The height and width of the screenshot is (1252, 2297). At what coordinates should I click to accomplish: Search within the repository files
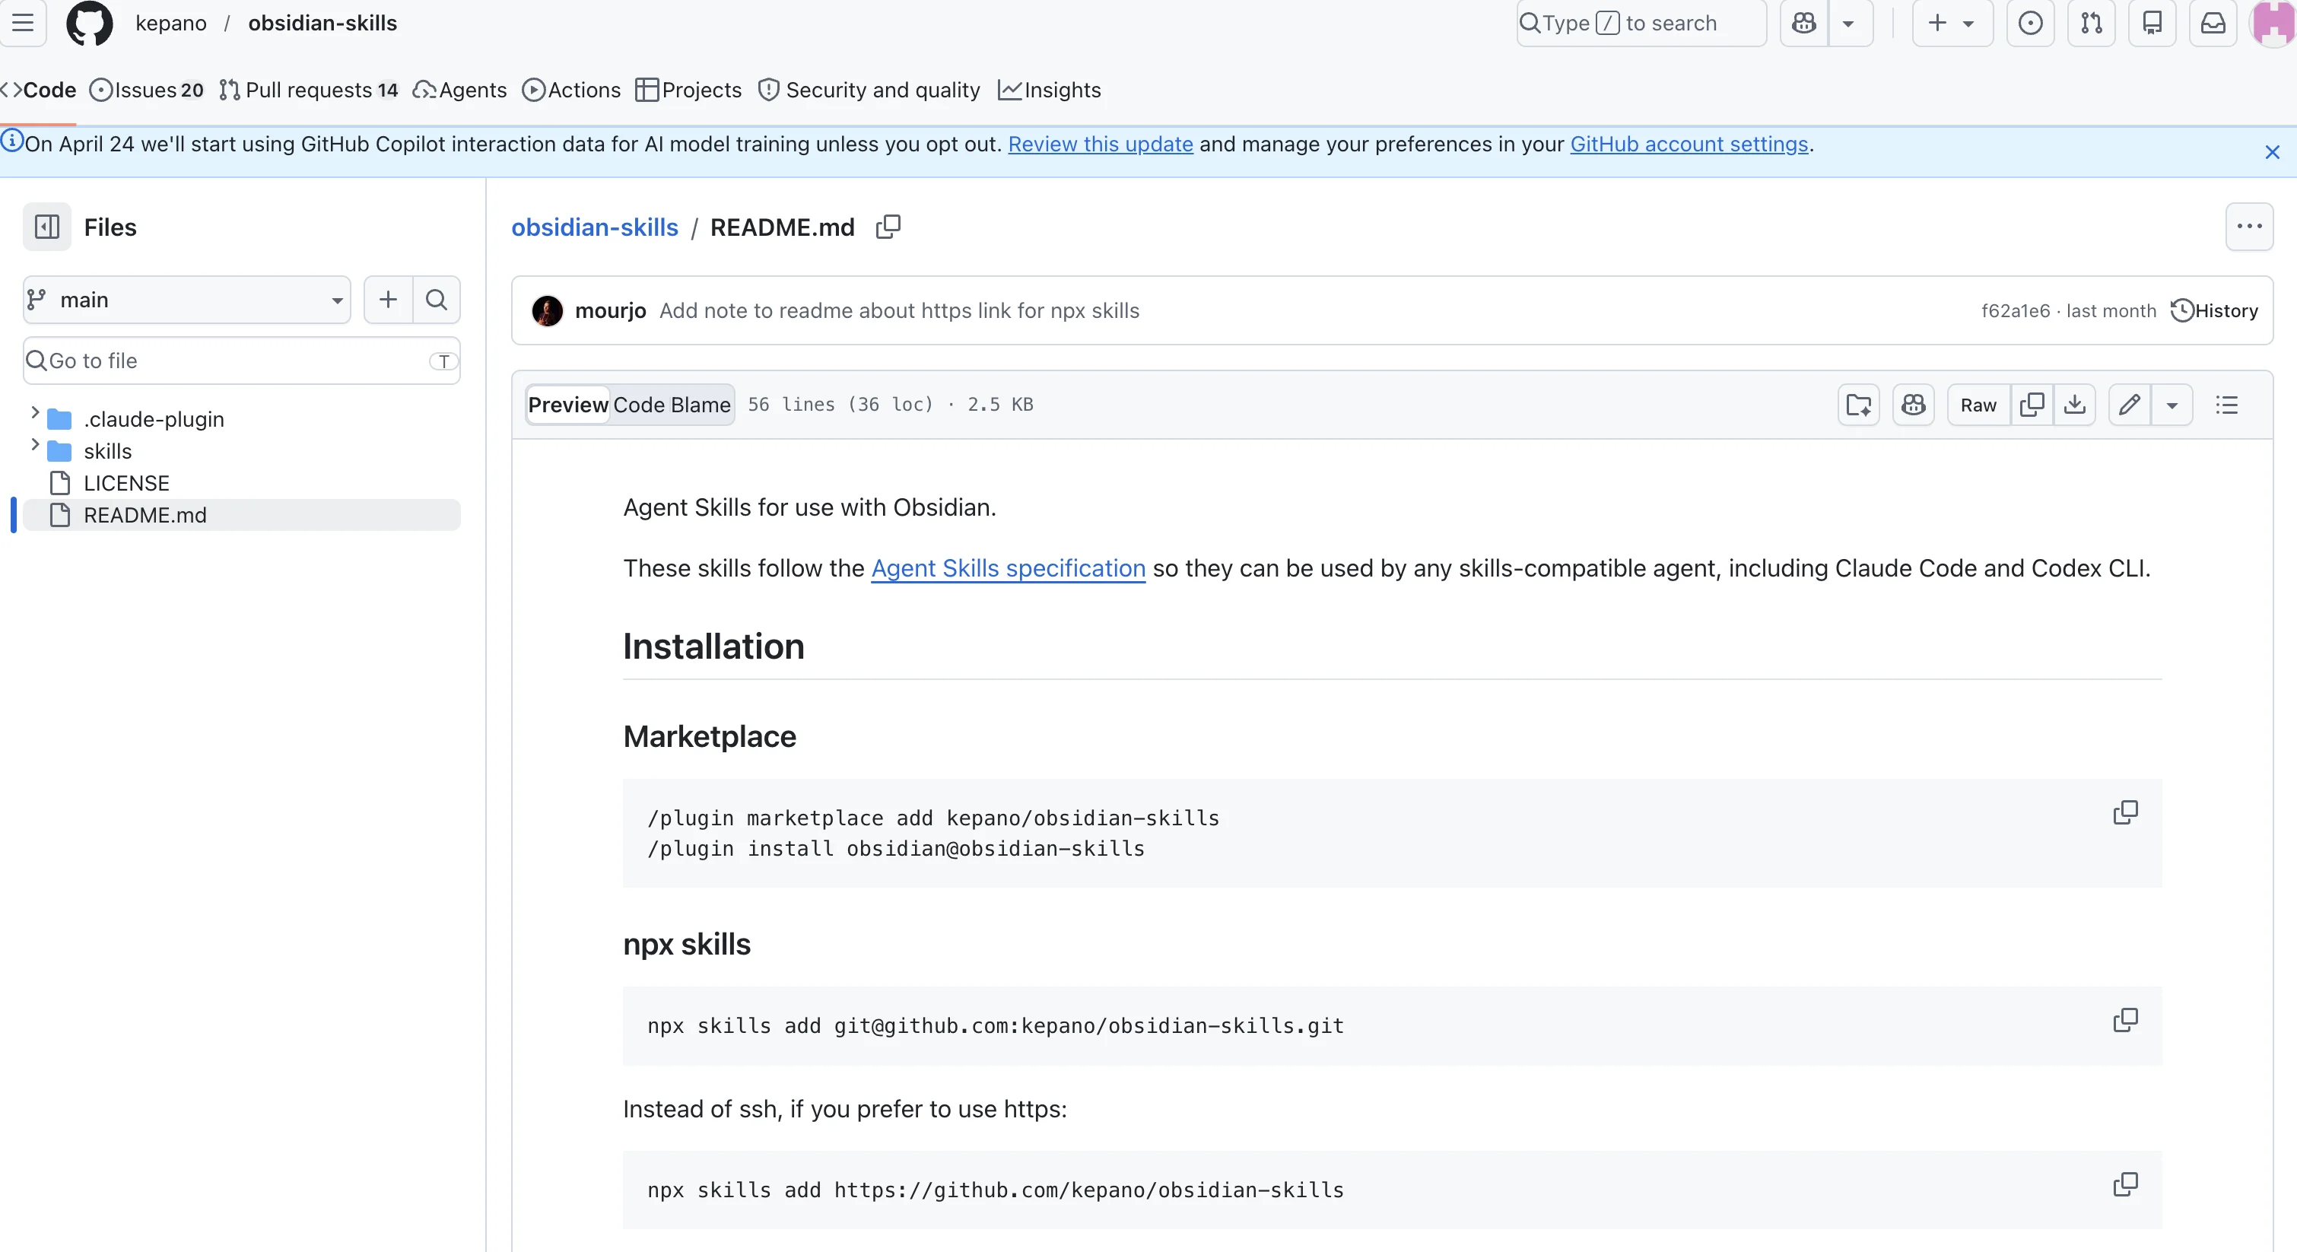pyautogui.click(x=436, y=300)
